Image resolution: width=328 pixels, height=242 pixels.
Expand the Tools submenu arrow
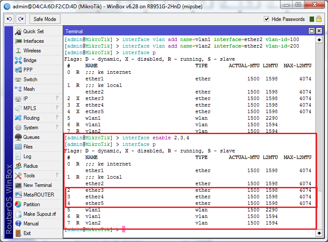click(x=58, y=175)
